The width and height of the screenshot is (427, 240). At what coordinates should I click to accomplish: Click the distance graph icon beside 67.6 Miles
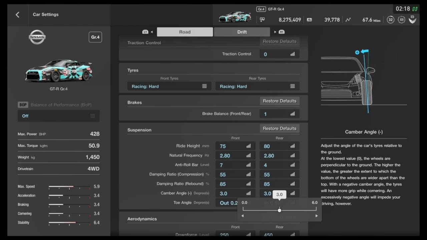coord(348,20)
